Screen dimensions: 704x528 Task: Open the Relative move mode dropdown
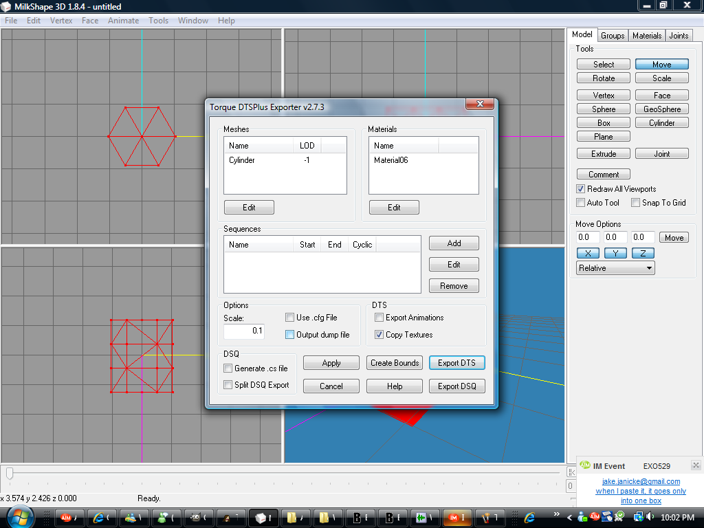coord(615,268)
